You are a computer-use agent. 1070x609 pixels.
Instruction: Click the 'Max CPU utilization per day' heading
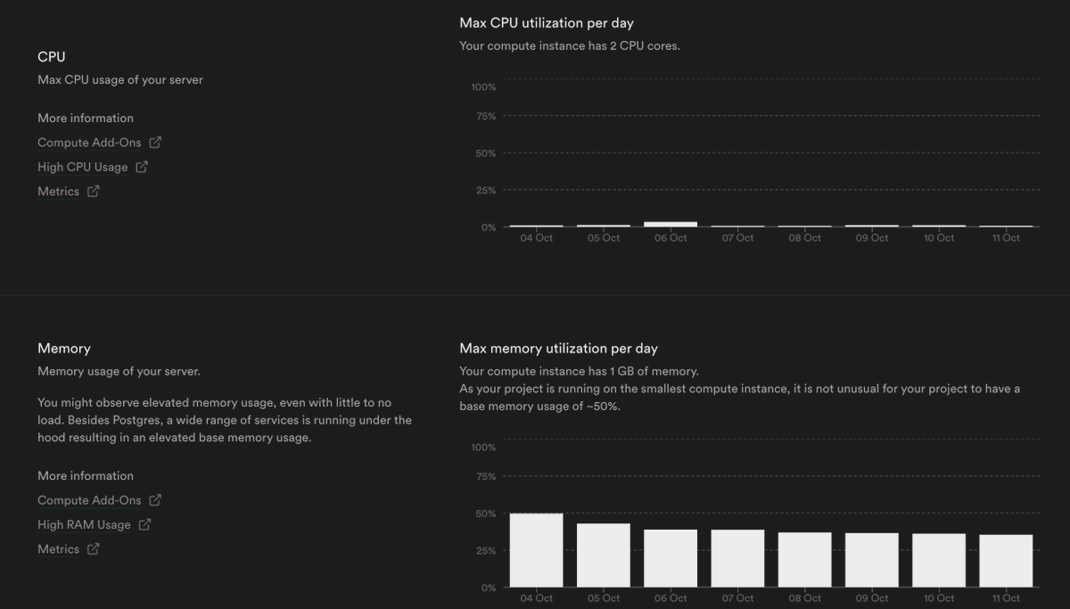tap(547, 23)
